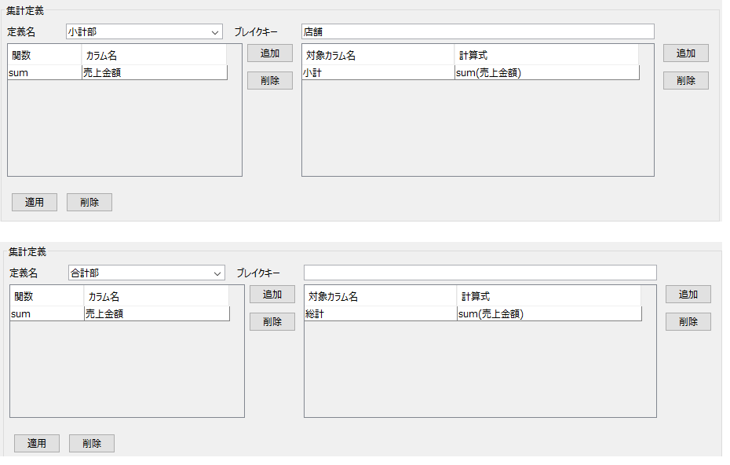Select 売上金額 cell in 合計部 function table
The image size is (730, 465).
[x=155, y=314]
